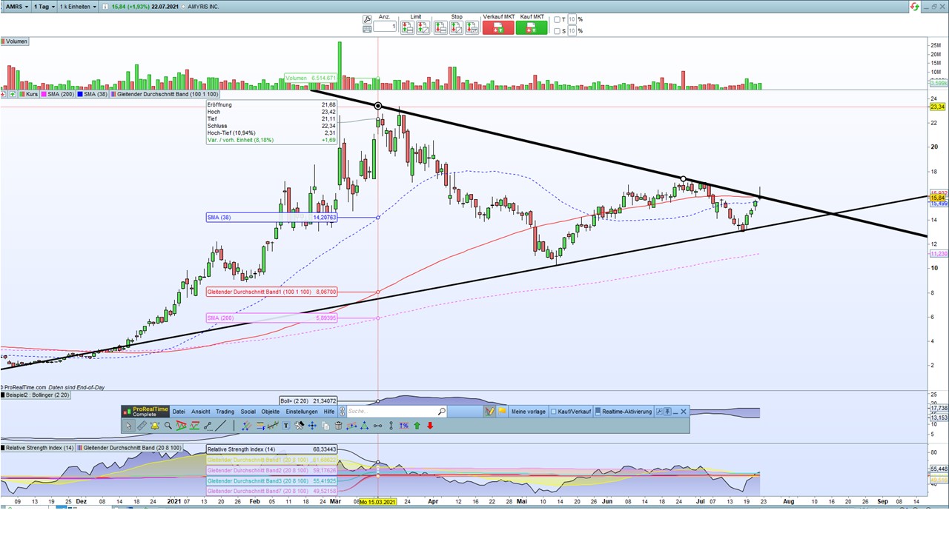Tick the Kauf/Verkauf checkbox
949x533 pixels.
click(x=554, y=412)
